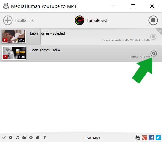Open the Idilio video thumbnail
The height and width of the screenshot is (142, 162).
click(x=14, y=53)
